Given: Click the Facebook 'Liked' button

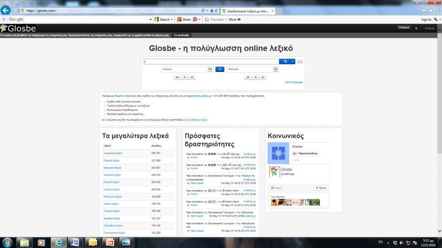Looking at the screenshot, I should (x=276, y=188).
